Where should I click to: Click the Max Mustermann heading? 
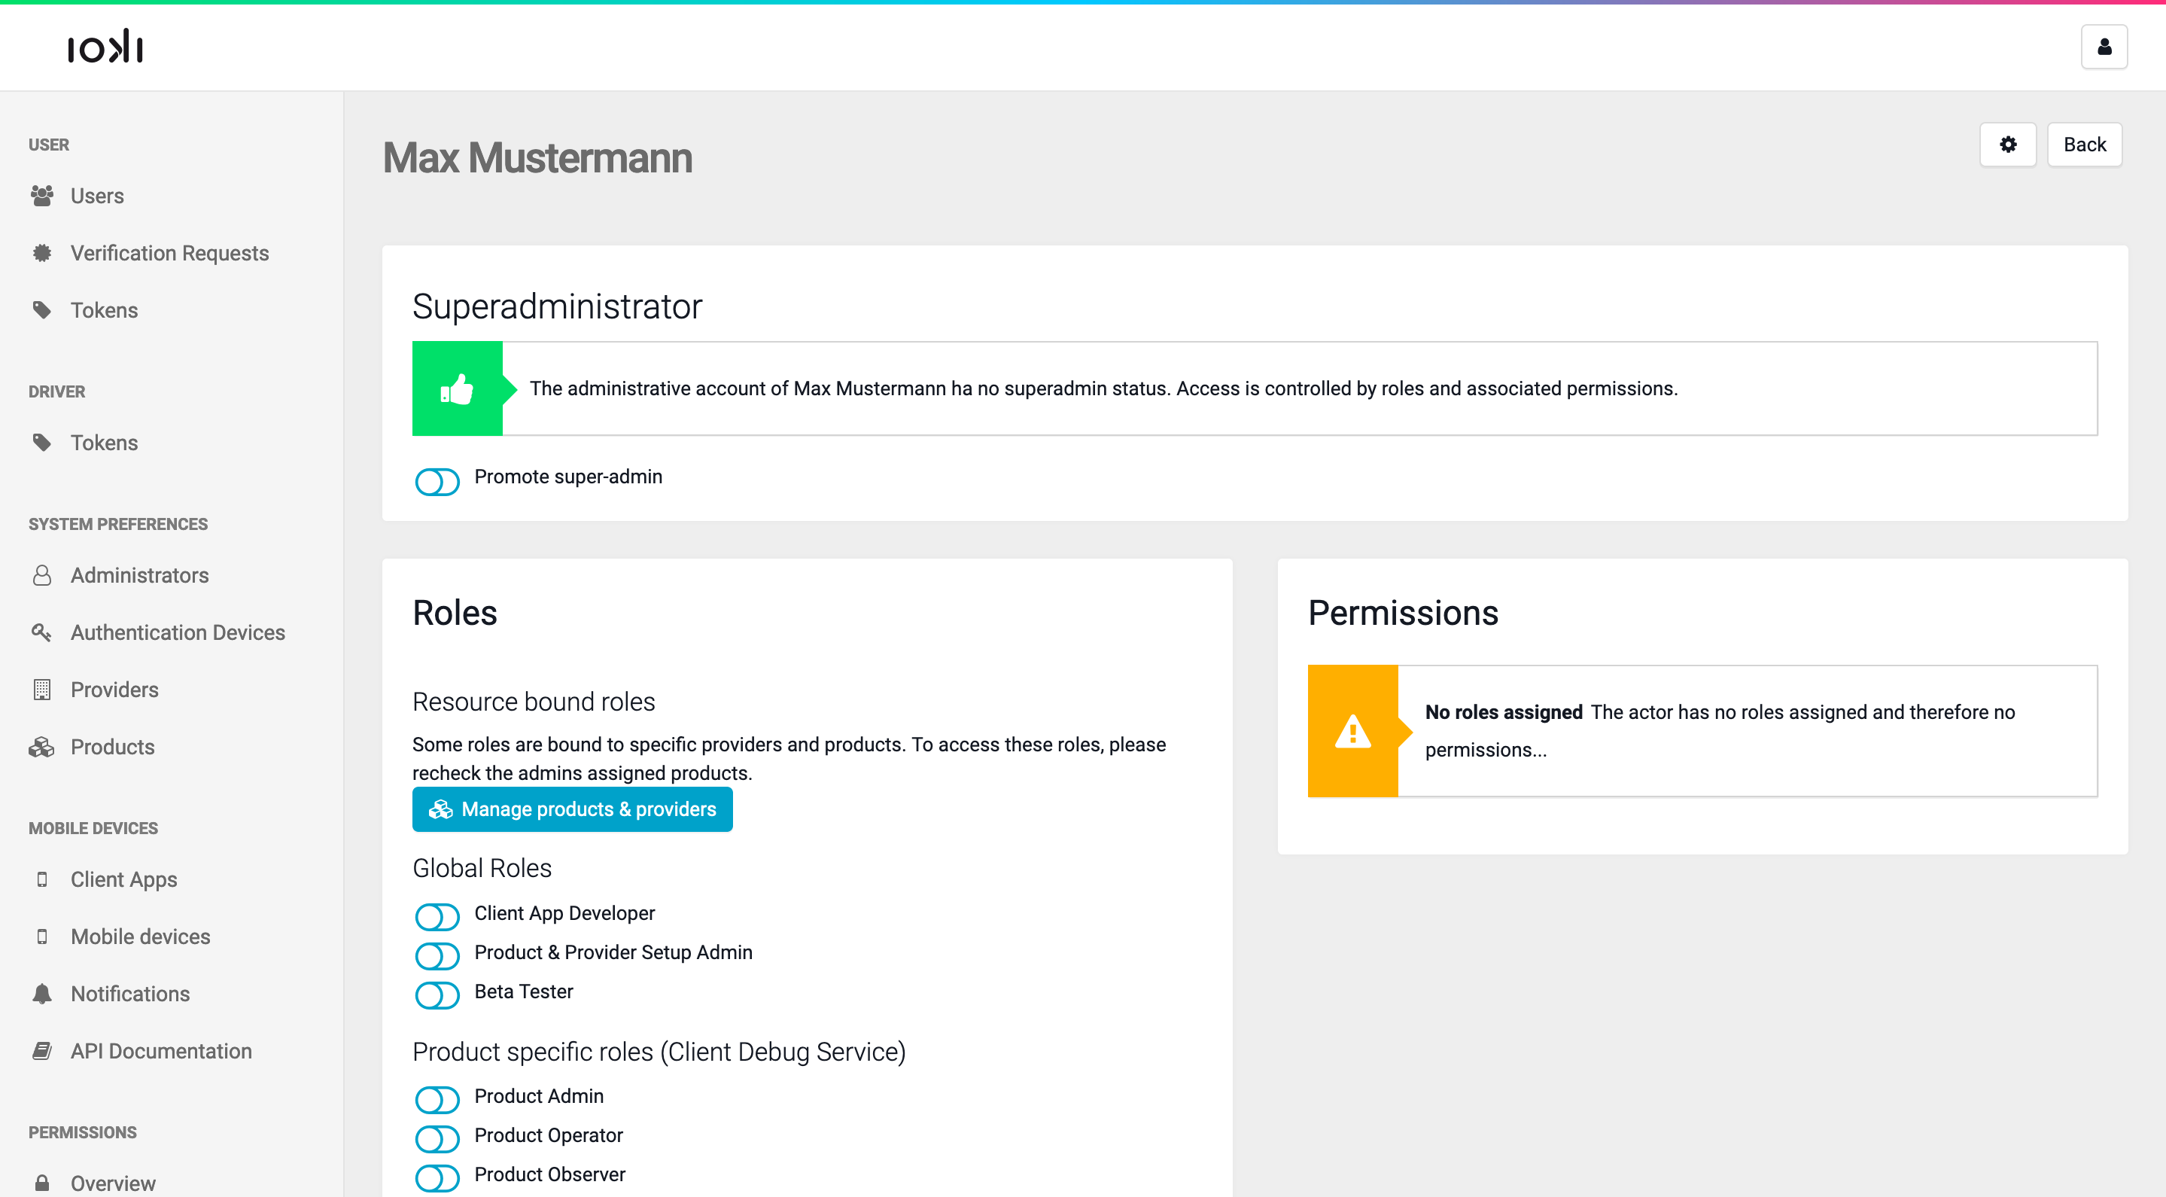click(x=537, y=158)
